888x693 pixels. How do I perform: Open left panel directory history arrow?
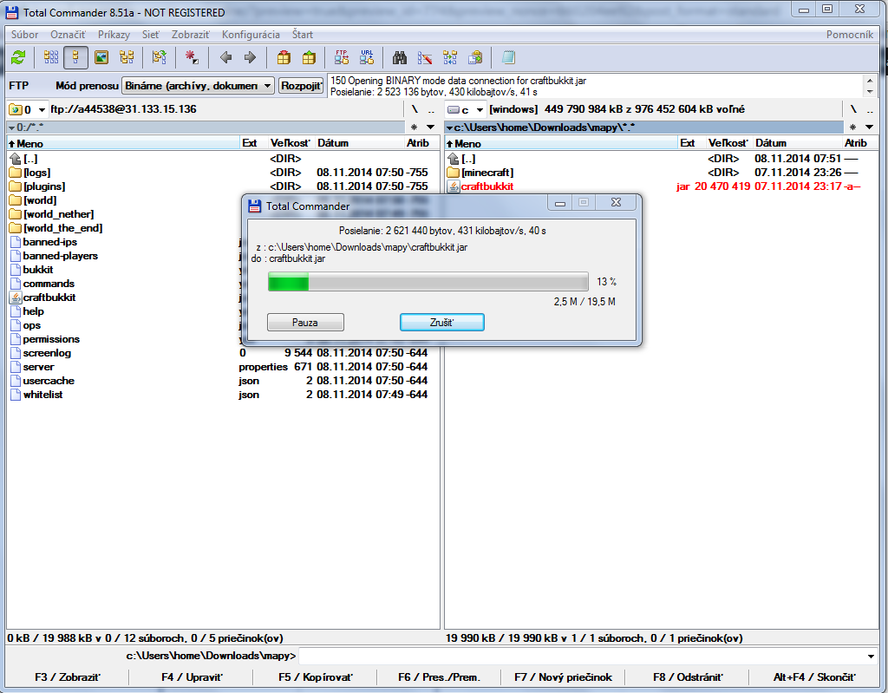pos(430,127)
